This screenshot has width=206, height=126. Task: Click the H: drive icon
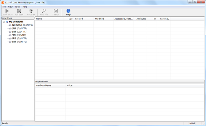click(x=10, y=42)
